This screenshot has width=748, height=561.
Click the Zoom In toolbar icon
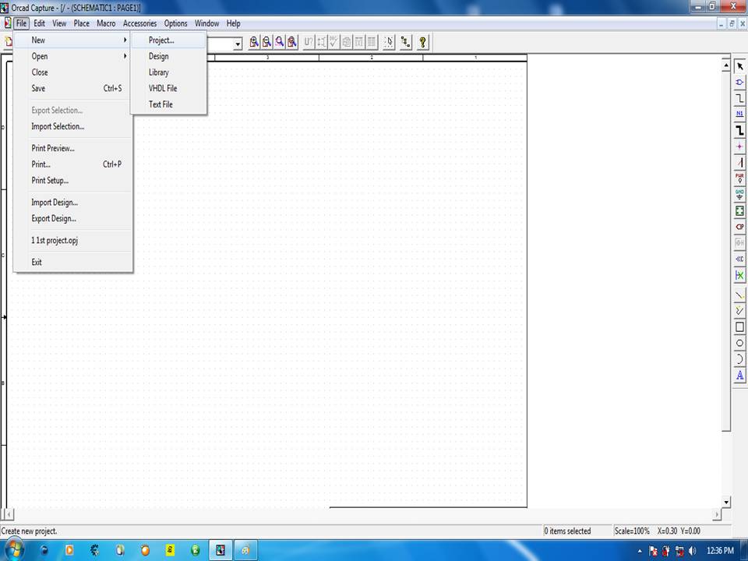[x=254, y=42]
